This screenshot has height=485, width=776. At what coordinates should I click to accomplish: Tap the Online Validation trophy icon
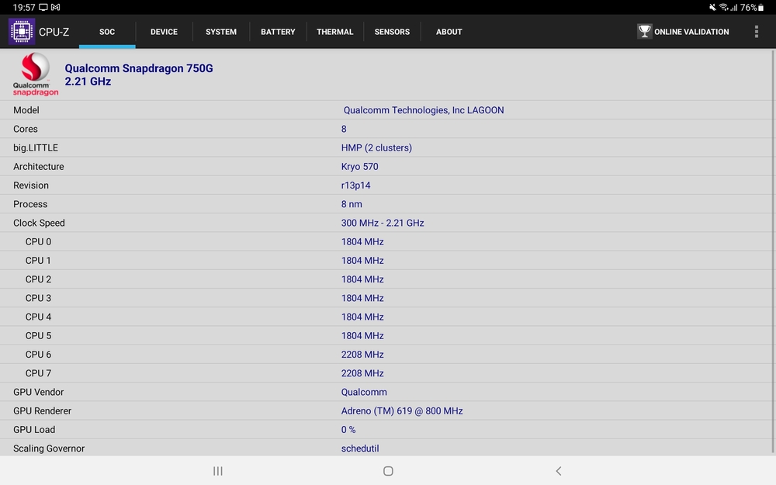click(x=644, y=32)
